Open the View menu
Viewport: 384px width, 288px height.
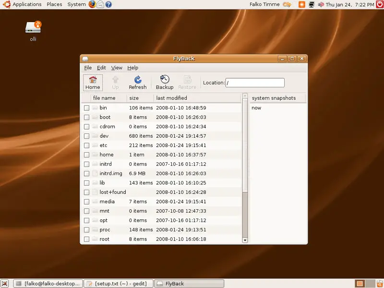(117, 68)
